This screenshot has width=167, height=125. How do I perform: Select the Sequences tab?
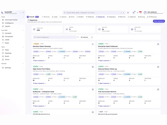[101, 17]
